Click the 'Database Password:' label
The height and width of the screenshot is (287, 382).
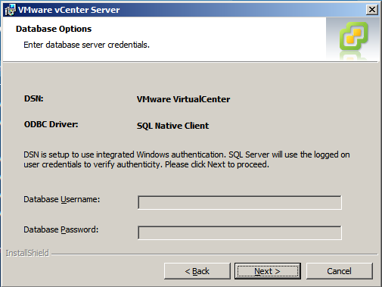[x=61, y=229]
